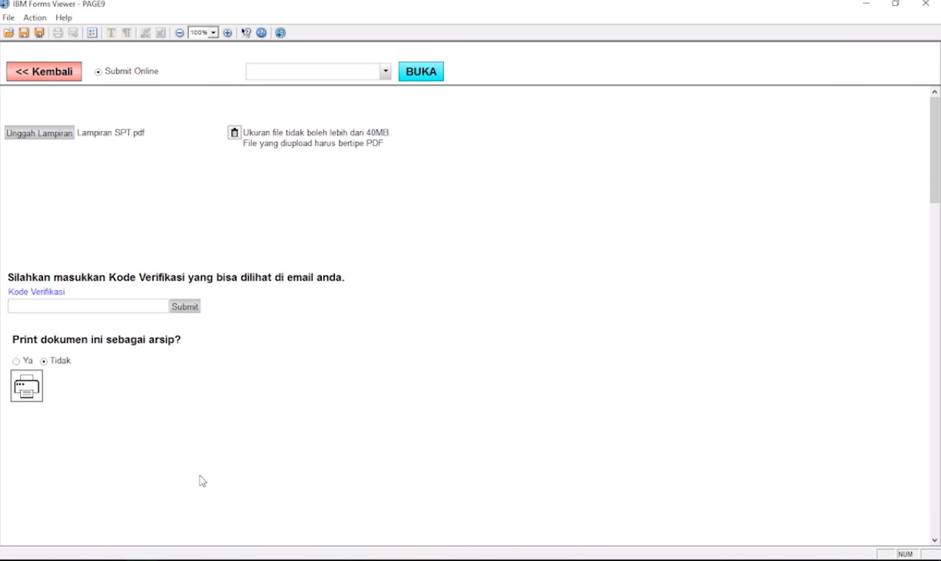Activate context help with the arrow-question icon
The height and width of the screenshot is (561, 941).
[x=246, y=32]
